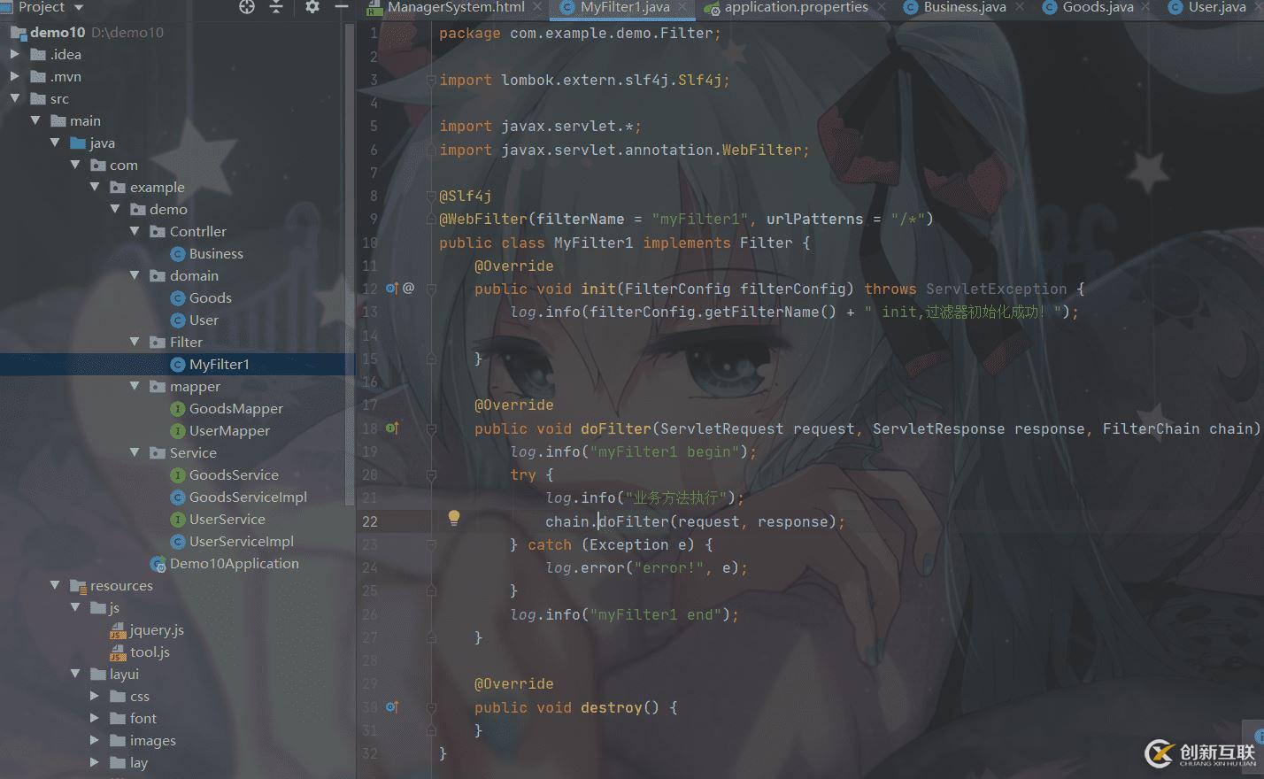Click implements gutter icon beside destroy method

[392, 707]
